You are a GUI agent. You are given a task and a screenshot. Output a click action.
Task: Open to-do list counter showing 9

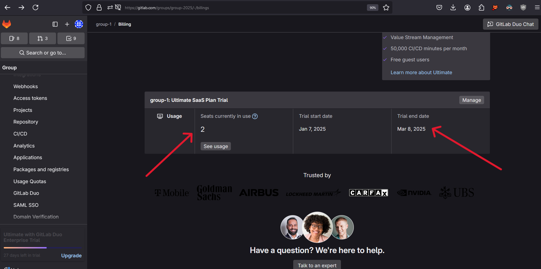coord(71,39)
